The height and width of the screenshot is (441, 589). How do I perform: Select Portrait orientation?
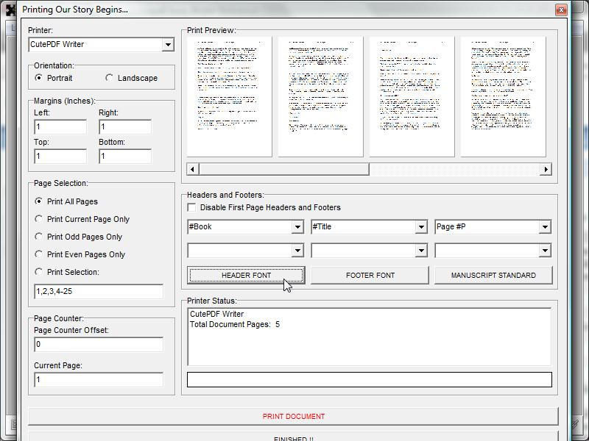click(x=39, y=78)
